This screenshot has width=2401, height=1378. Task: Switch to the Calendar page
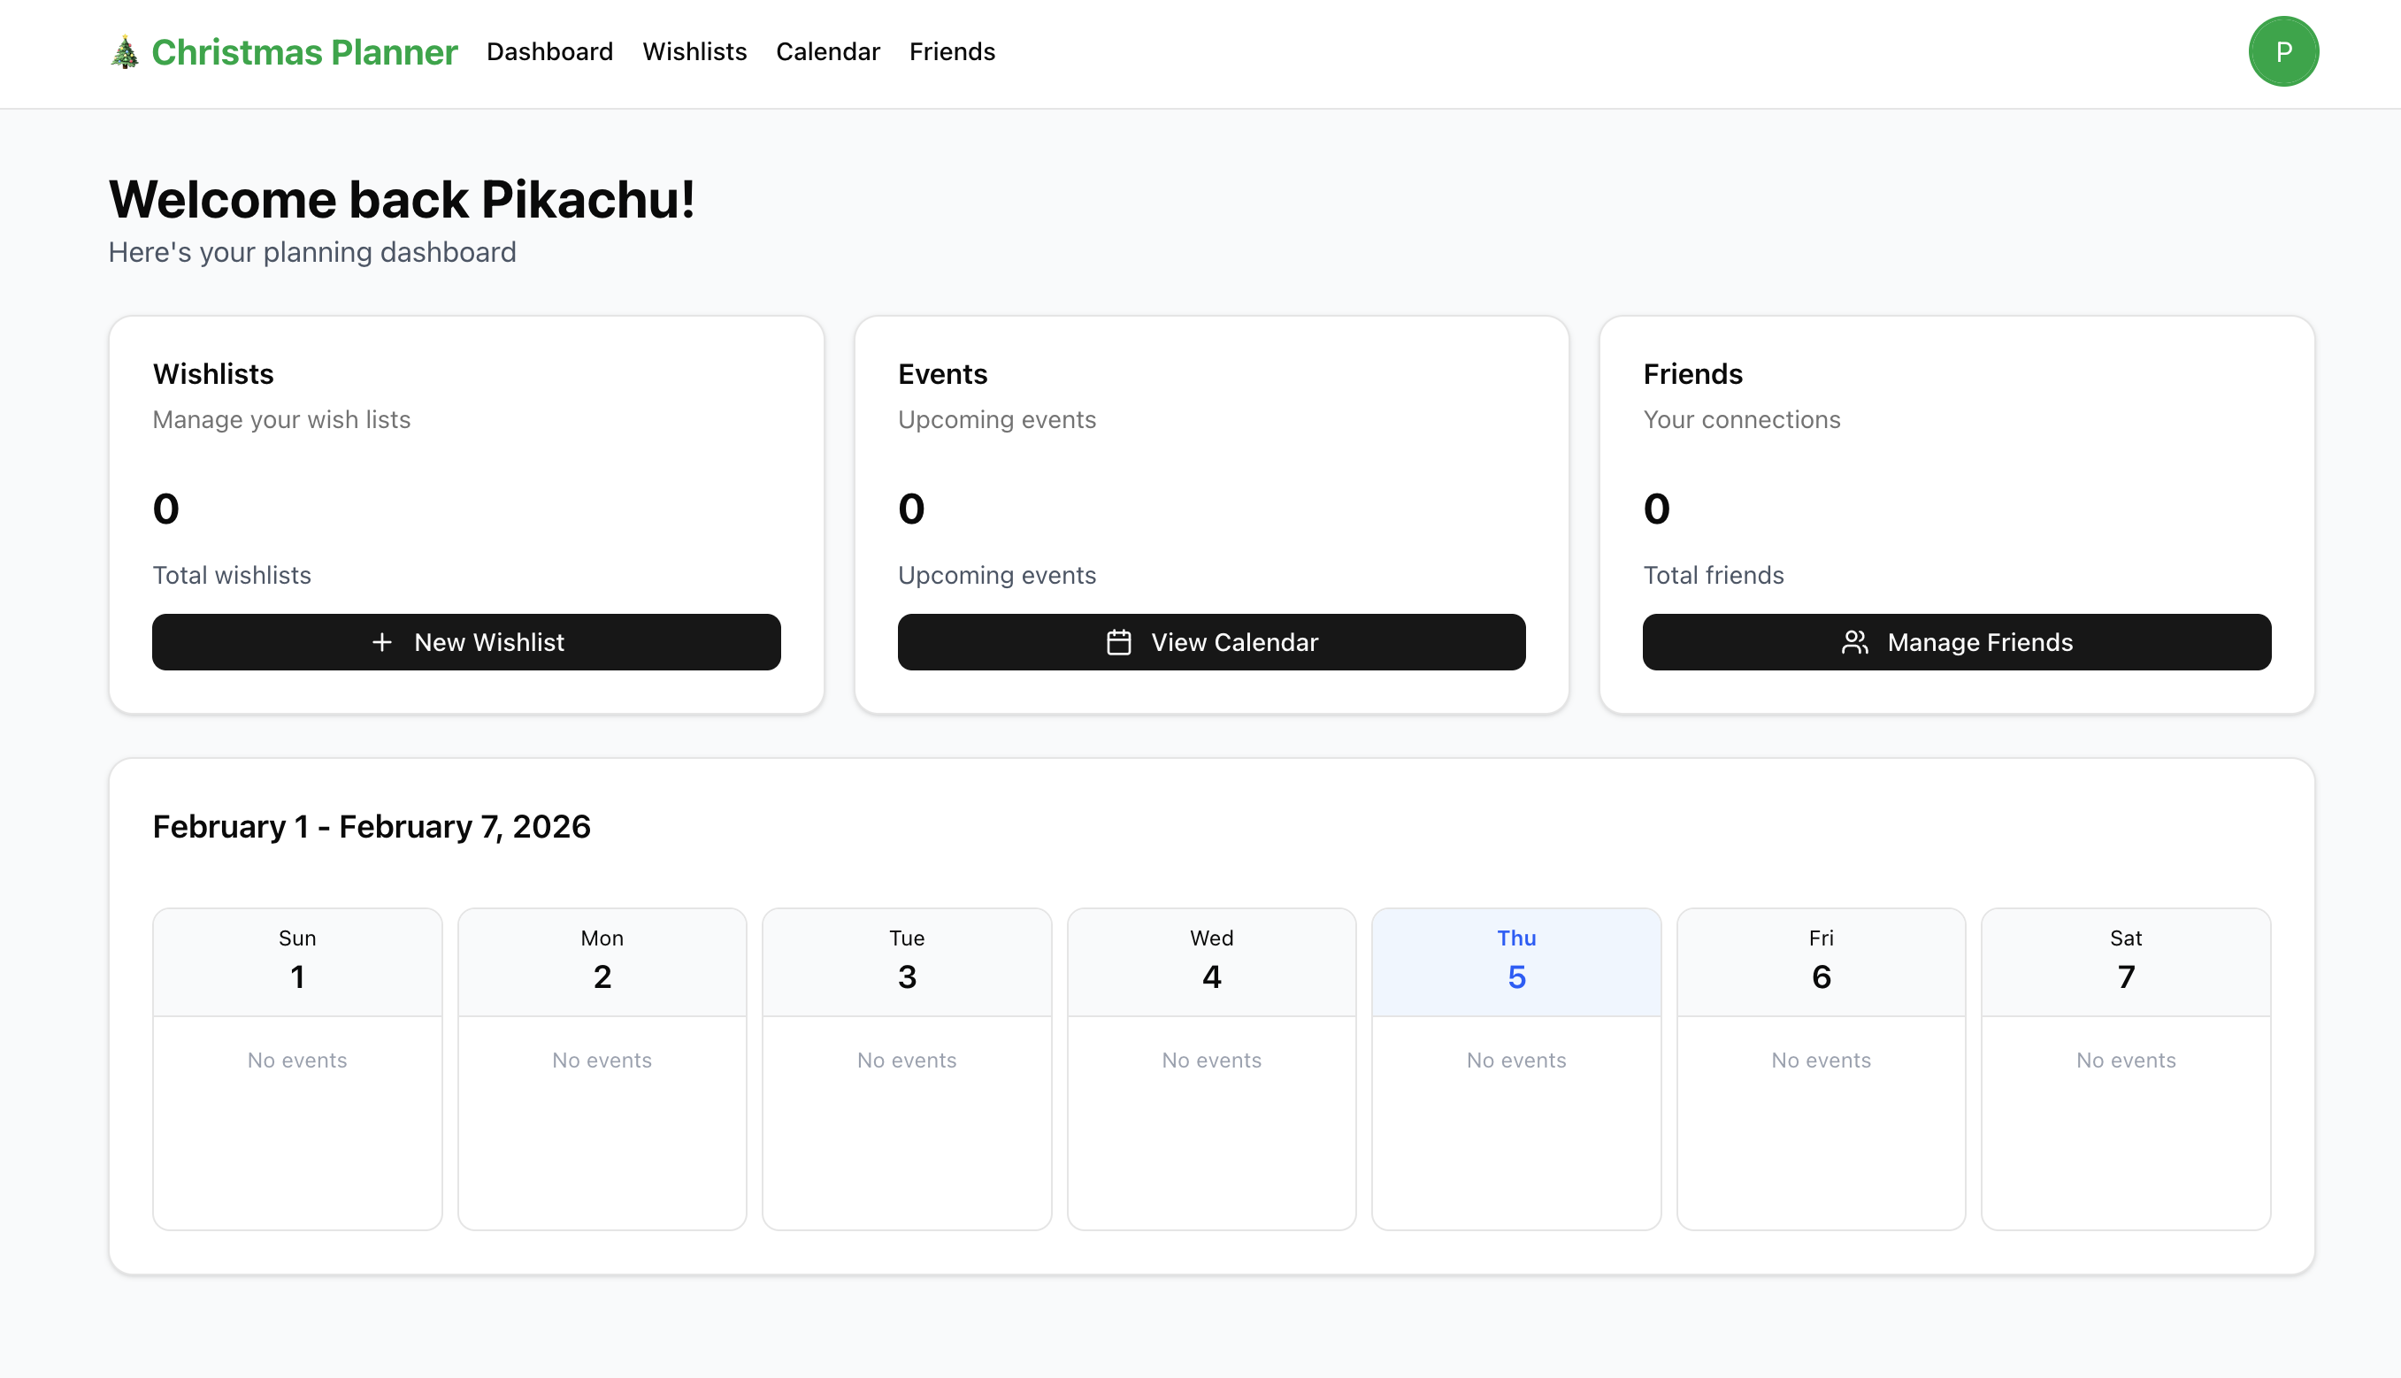(x=827, y=52)
